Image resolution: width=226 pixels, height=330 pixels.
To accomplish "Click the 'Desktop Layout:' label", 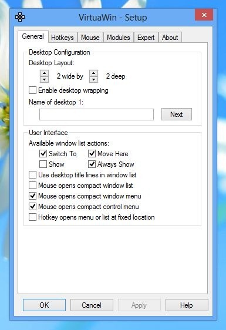I will [52, 63].
